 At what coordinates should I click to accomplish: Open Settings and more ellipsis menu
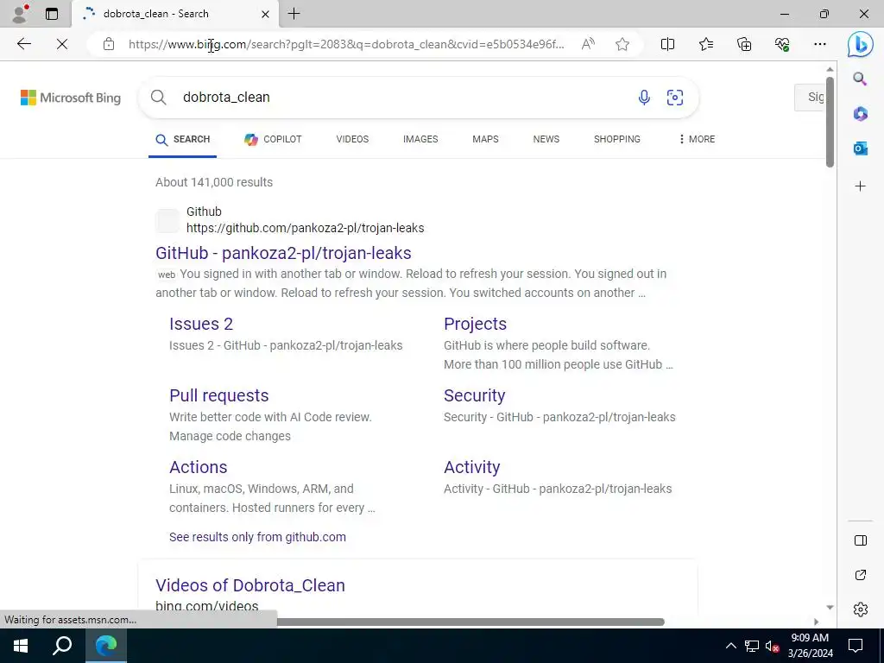click(820, 44)
